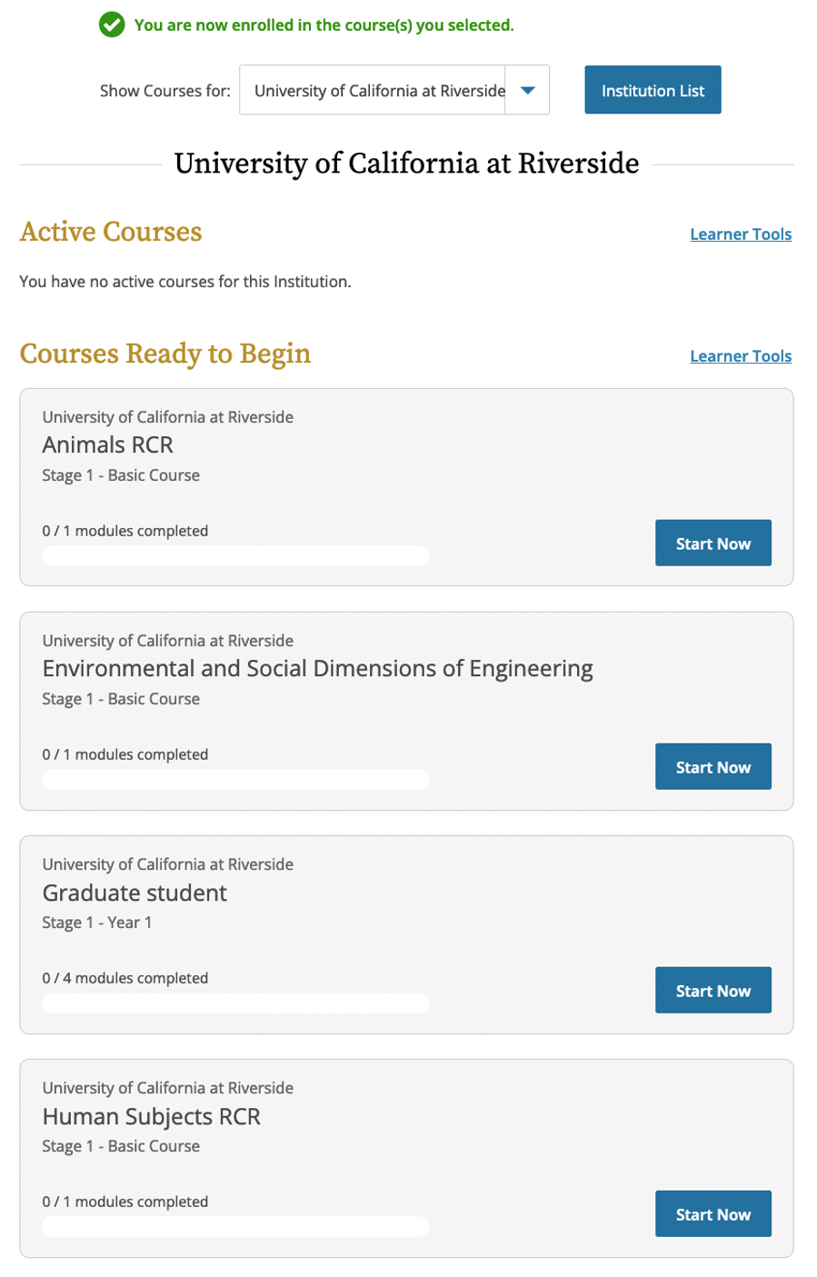
Task: Click the Active Courses heading
Action: [x=111, y=232]
